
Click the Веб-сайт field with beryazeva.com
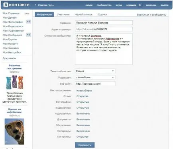coord(95,84)
